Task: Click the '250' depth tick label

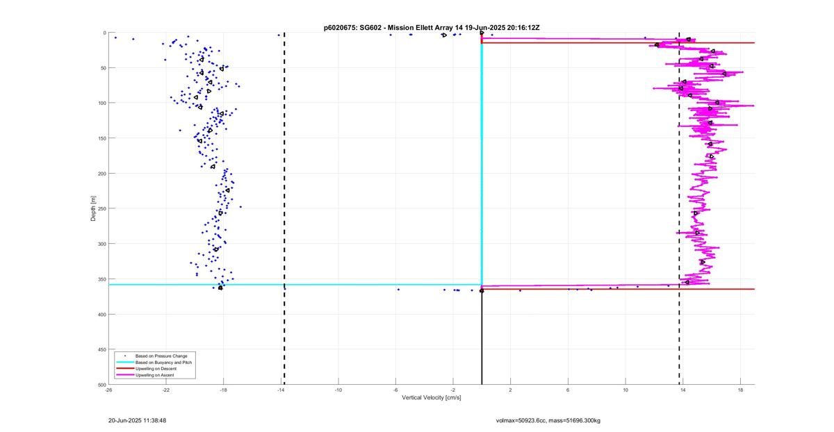Action: point(101,208)
